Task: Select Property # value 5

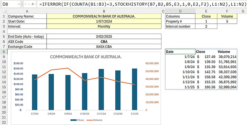Action: point(227,21)
